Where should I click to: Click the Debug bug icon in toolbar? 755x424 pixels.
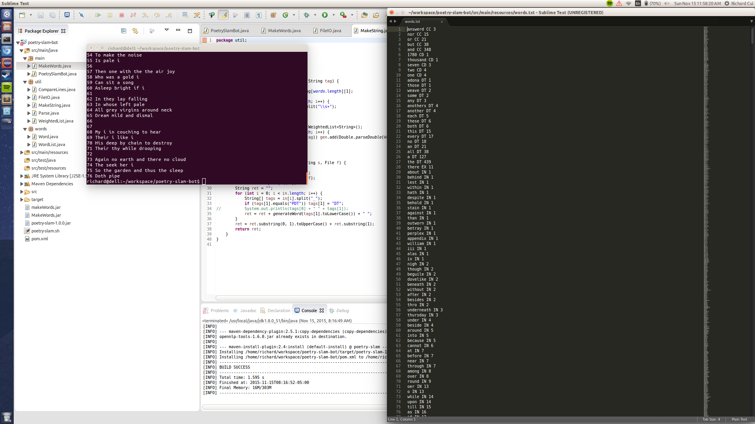(x=307, y=15)
